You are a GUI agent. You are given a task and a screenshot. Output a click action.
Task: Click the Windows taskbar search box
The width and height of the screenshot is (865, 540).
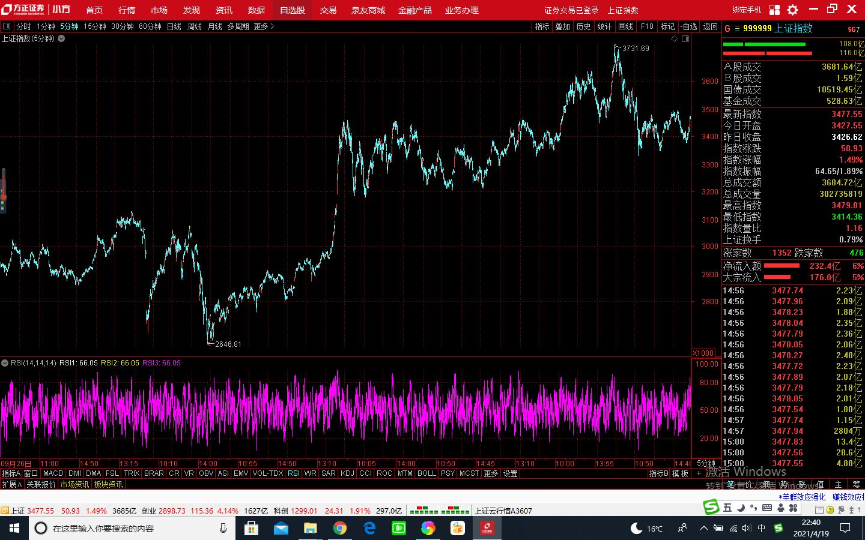point(129,528)
